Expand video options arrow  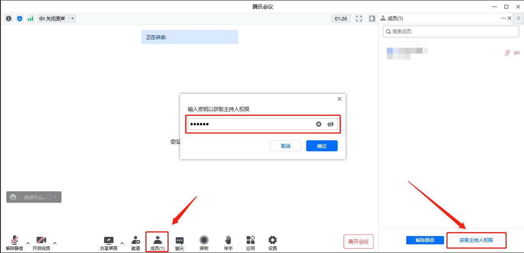click(55, 243)
